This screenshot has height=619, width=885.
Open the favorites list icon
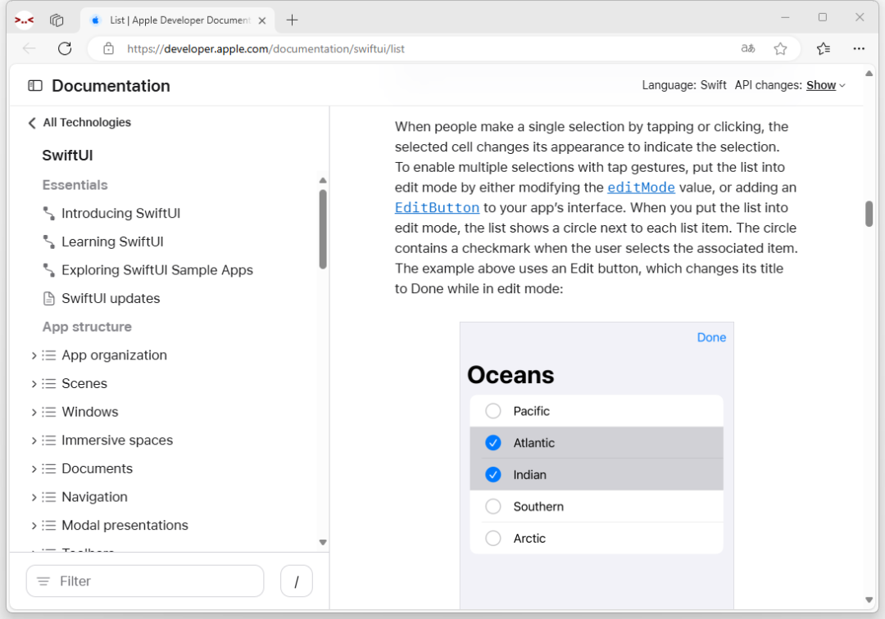click(824, 48)
